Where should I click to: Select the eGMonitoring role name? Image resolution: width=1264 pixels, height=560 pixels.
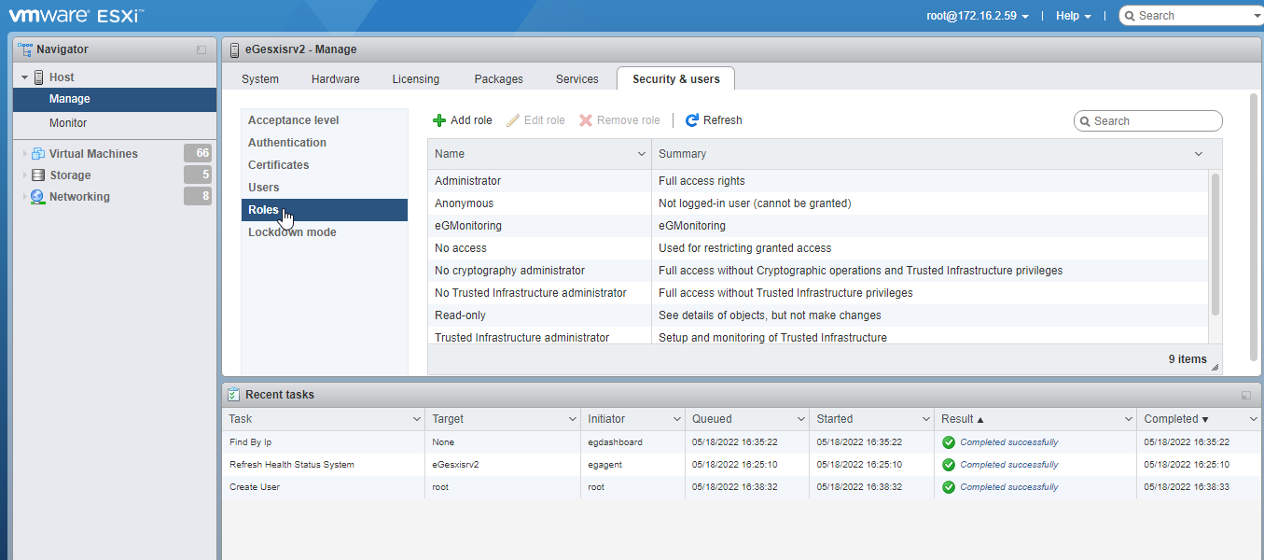[468, 226]
